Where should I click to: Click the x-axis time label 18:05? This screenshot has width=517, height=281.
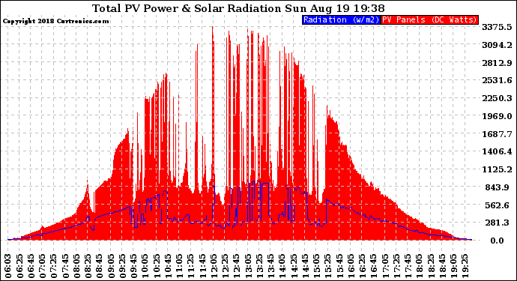(419, 266)
